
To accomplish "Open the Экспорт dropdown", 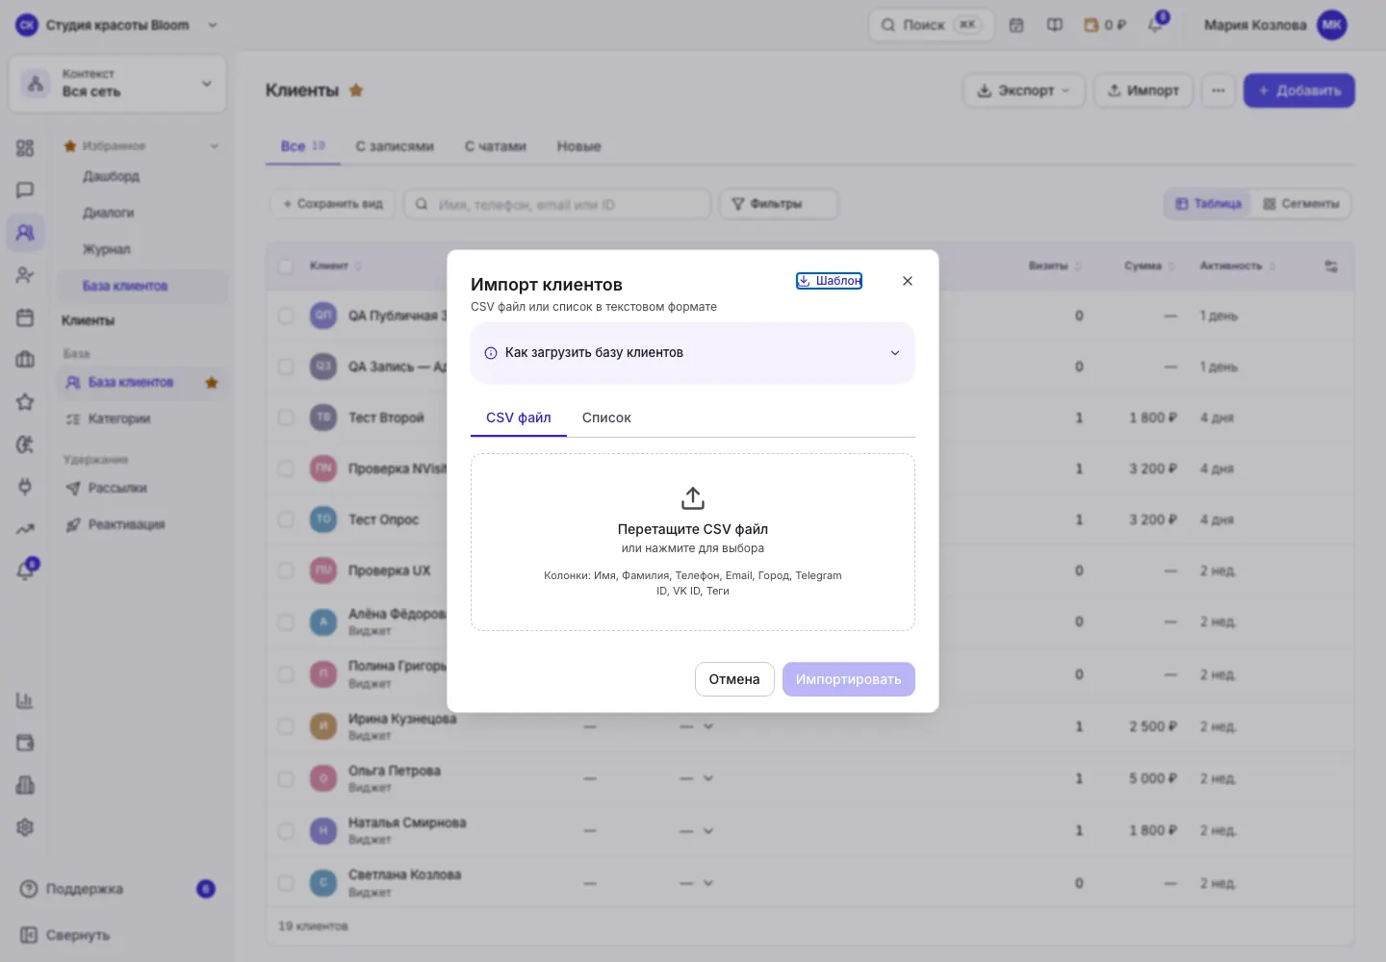I will [1024, 90].
